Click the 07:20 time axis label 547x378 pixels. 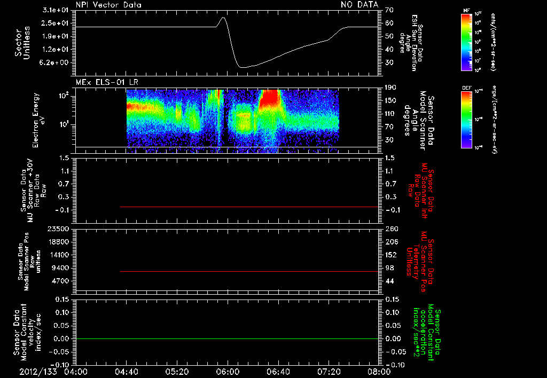click(x=329, y=372)
